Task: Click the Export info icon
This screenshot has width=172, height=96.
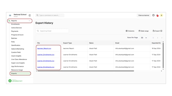Action: (161, 31)
